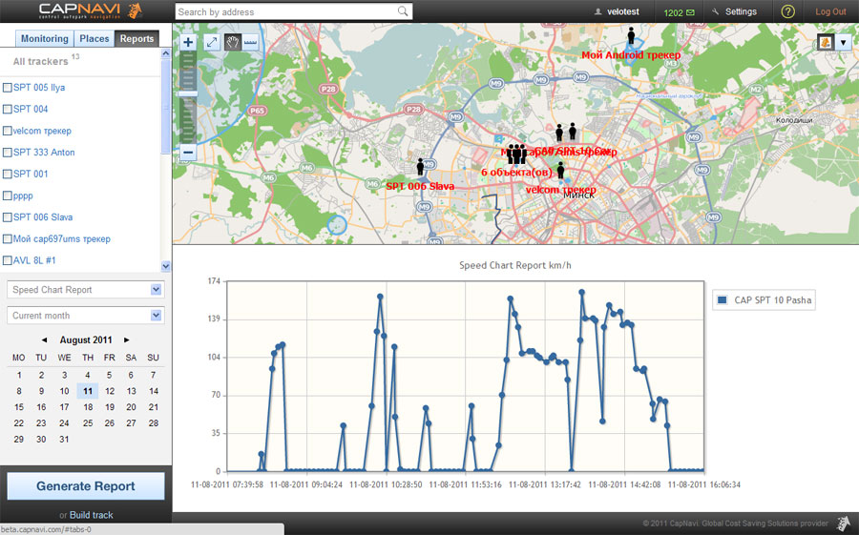Click the Мой Android трекер marker
The width and height of the screenshot is (859, 535).
[631, 36]
